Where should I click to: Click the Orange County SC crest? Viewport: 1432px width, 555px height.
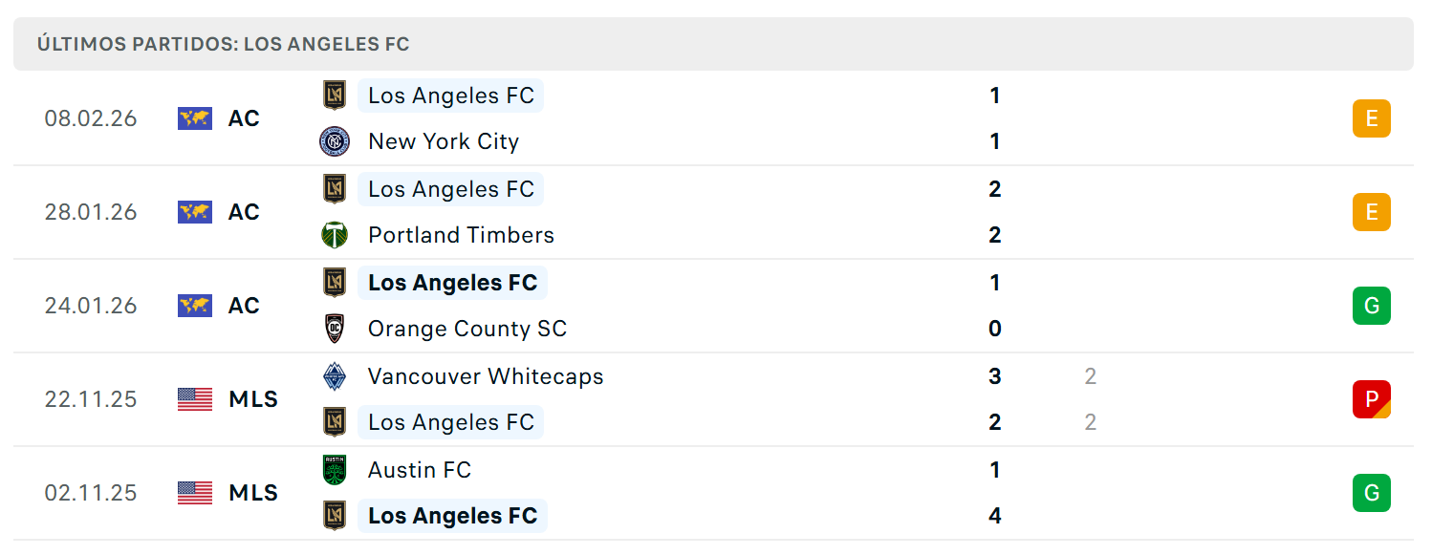tap(335, 329)
